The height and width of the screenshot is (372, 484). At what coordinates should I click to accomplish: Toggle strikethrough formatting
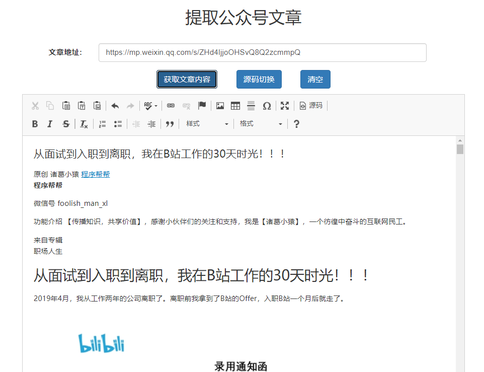(66, 124)
